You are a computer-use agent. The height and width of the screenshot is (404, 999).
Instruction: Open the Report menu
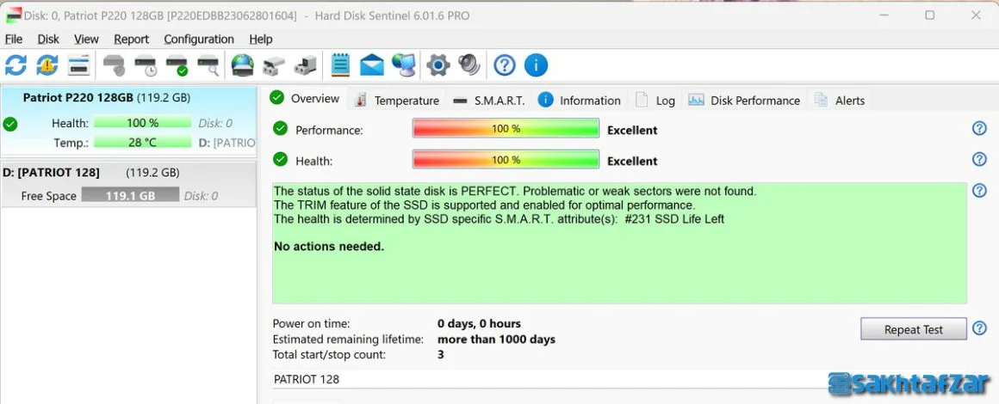point(131,40)
